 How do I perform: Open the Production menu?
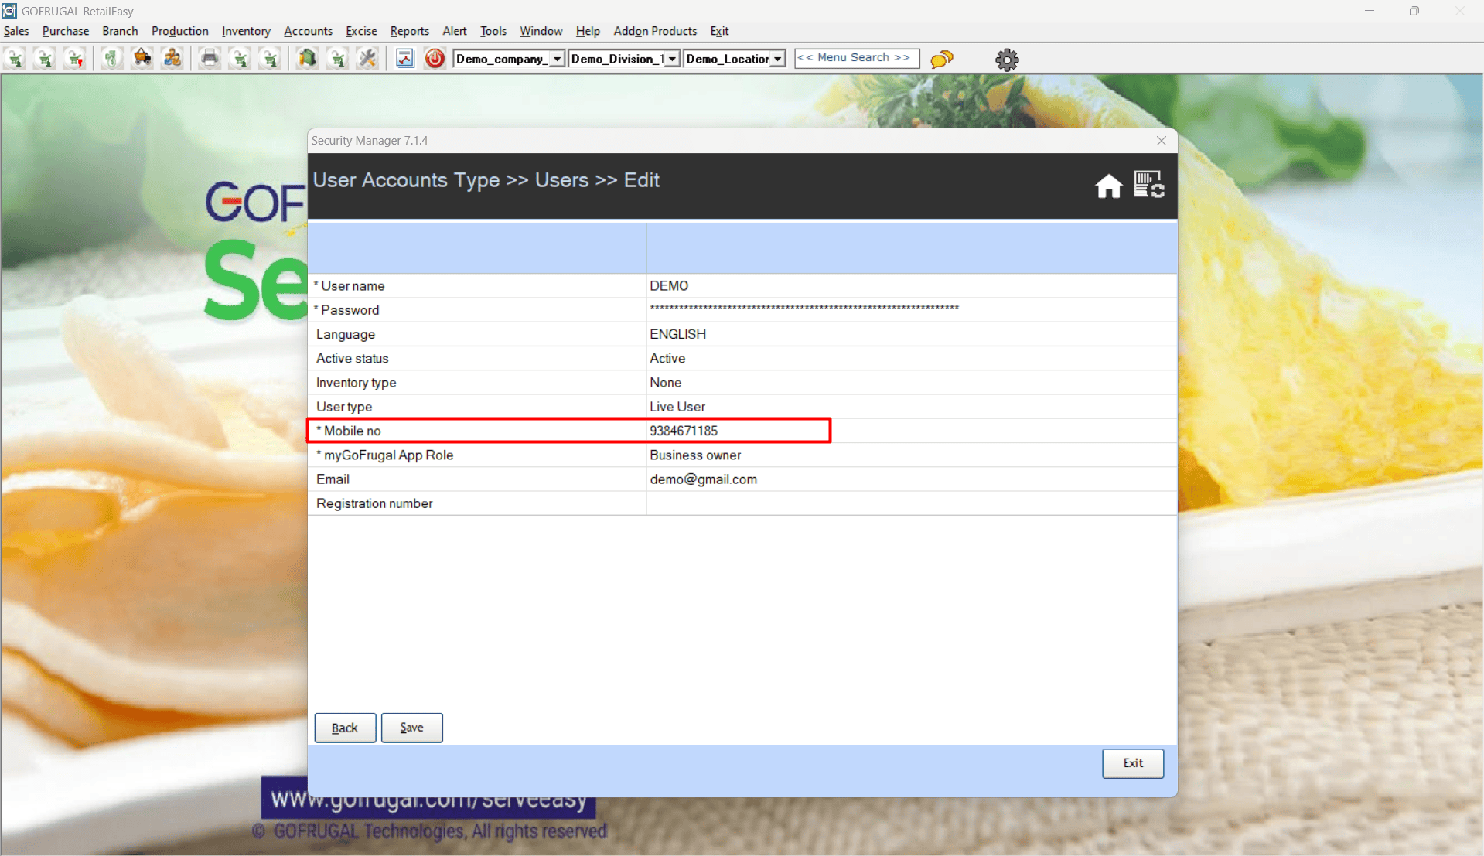point(180,31)
